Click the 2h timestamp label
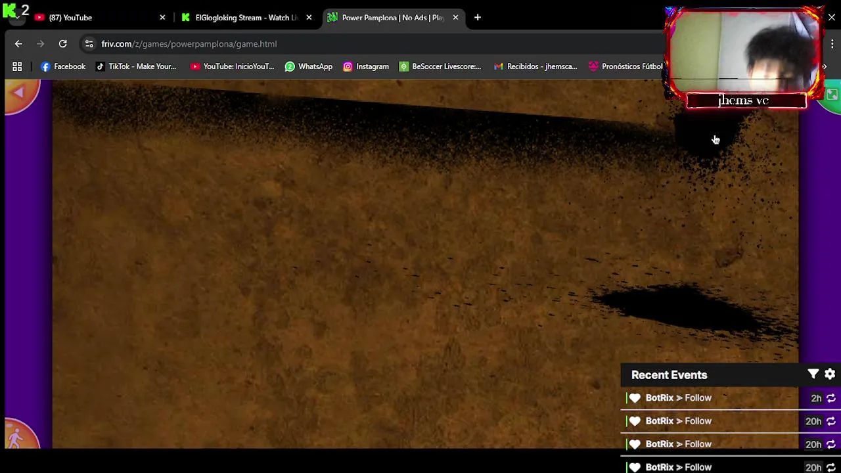The width and height of the screenshot is (841, 473). coord(816,398)
